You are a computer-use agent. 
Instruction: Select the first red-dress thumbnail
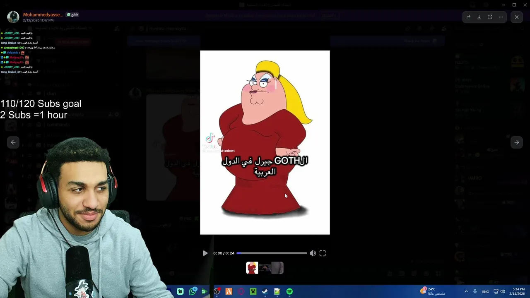pos(252,268)
